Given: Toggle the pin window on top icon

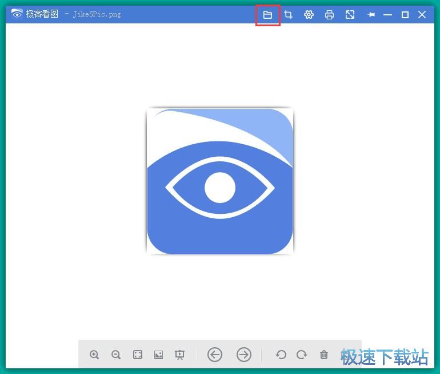Looking at the screenshot, I should click(x=371, y=15).
